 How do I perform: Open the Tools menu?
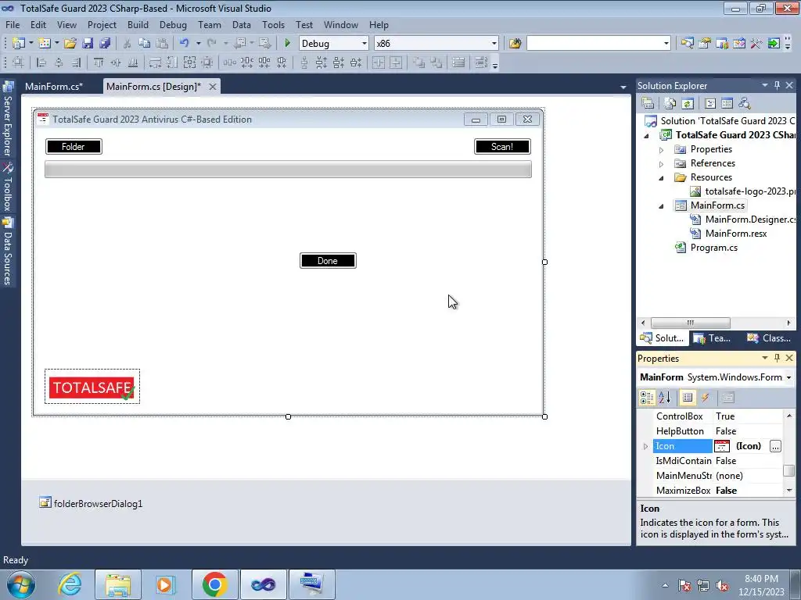pos(273,24)
